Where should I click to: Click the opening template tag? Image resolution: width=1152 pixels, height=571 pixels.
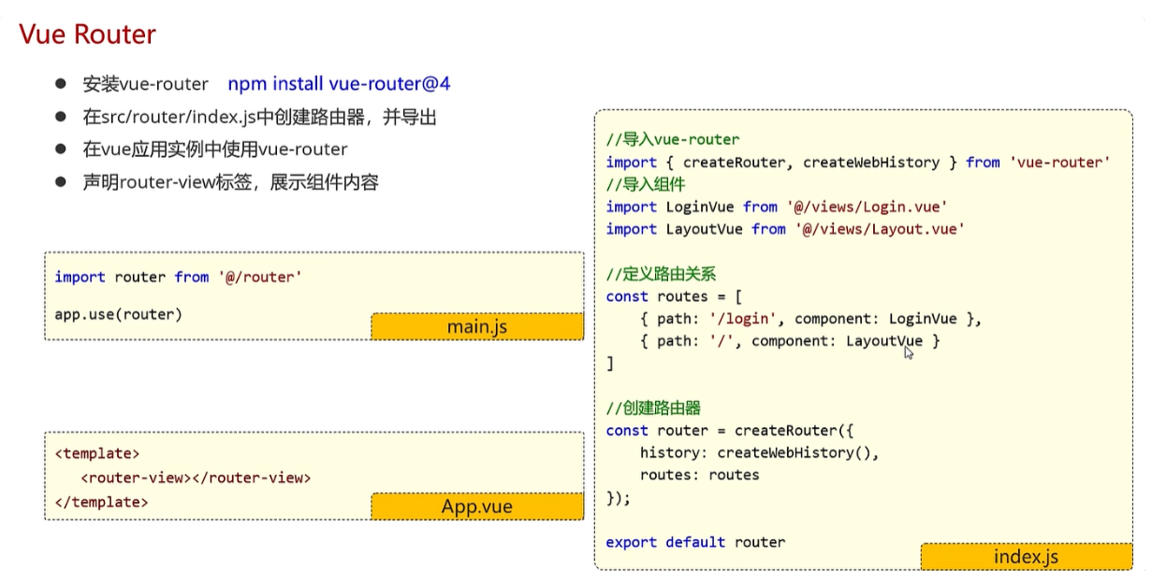97,453
